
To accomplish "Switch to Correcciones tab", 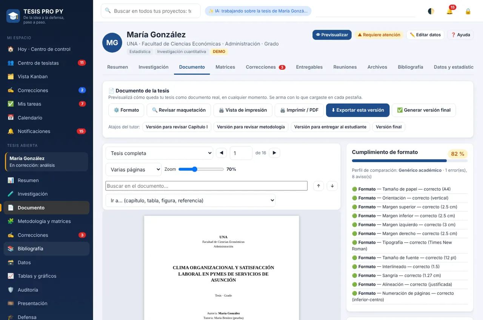I will pos(265,67).
